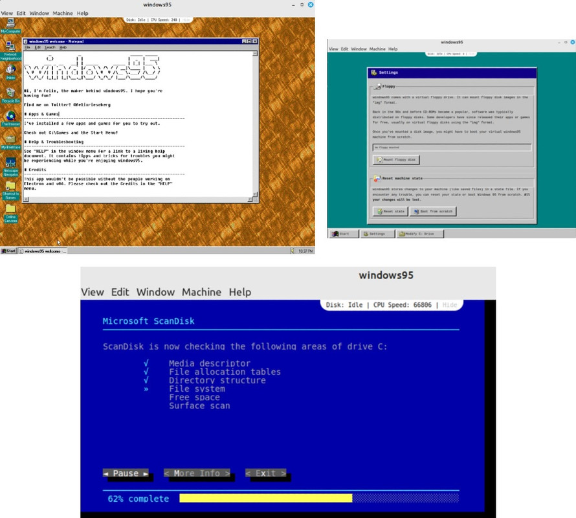Click the Exit button in ScanDisk
576x518 pixels.
265,473
